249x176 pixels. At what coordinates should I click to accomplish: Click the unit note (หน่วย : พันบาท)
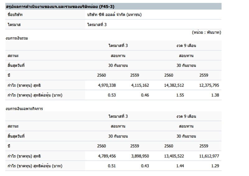click(x=206, y=32)
